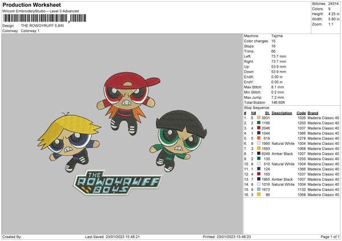The height and width of the screenshot is (241, 342).
Task: Click the Up value 53.9 mm
Action: coord(279,67)
